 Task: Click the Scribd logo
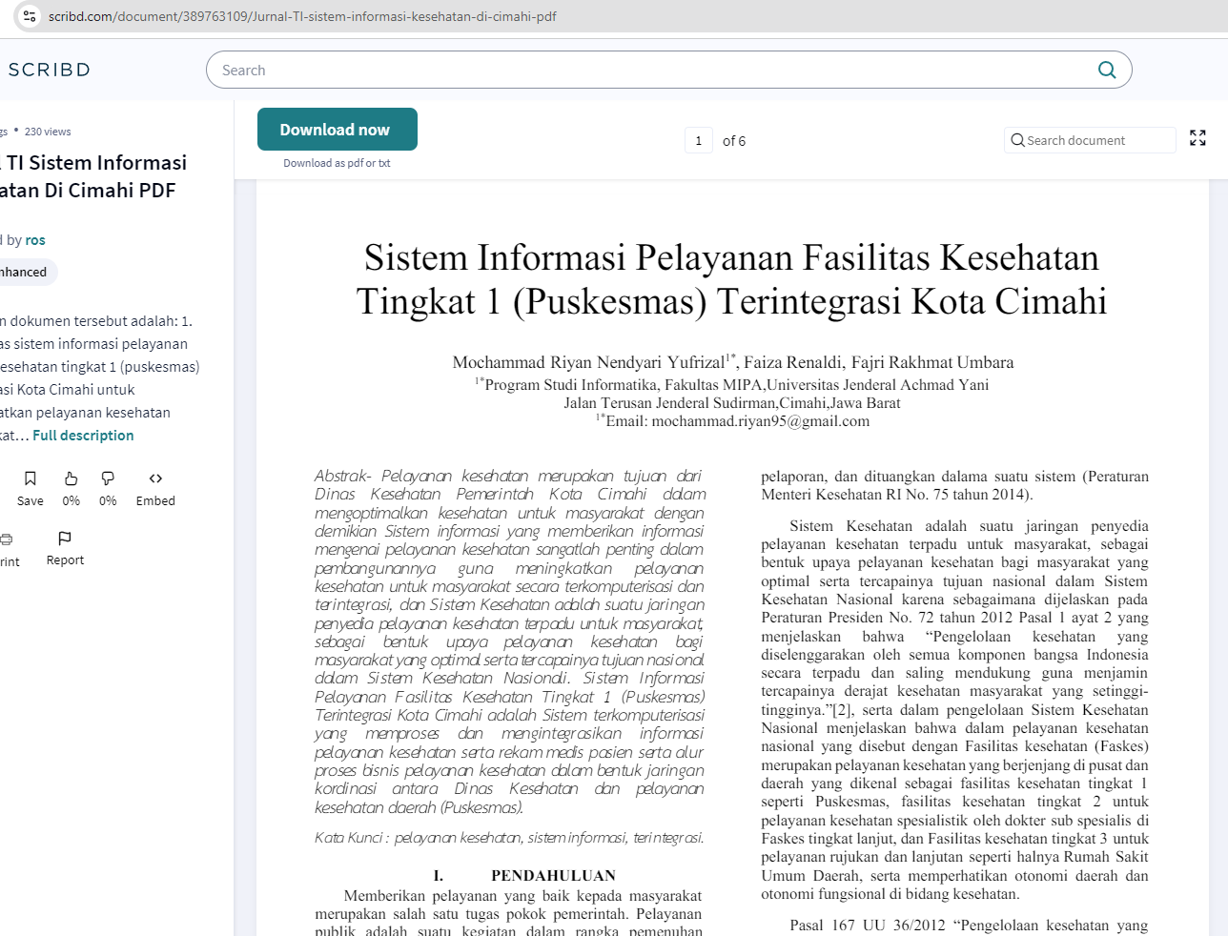50,70
